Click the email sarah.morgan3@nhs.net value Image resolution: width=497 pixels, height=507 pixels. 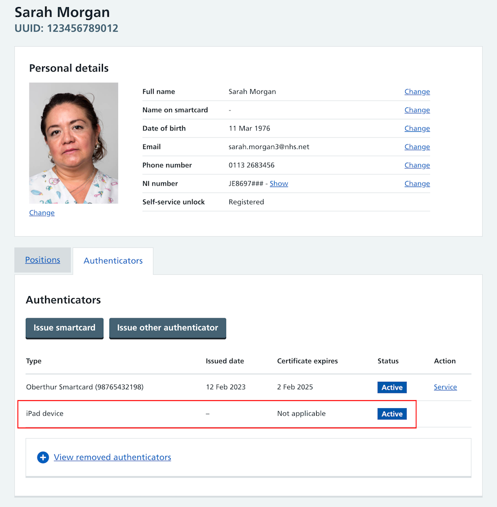click(269, 147)
